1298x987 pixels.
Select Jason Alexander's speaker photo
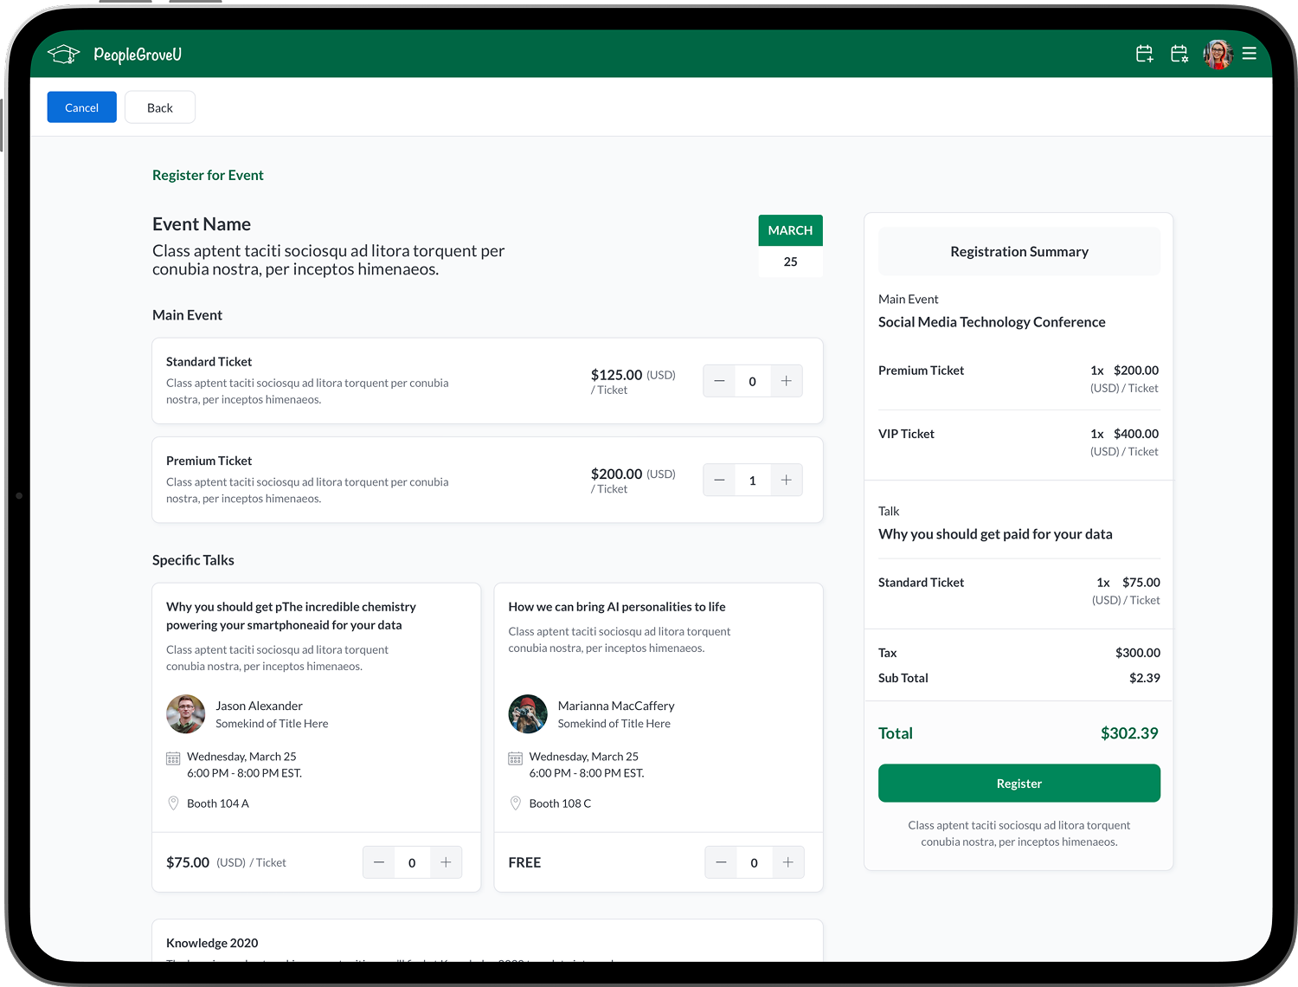click(x=185, y=714)
